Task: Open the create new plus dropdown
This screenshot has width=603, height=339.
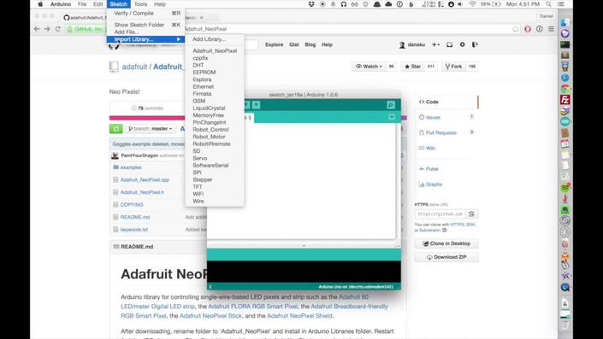Action: 435,44
